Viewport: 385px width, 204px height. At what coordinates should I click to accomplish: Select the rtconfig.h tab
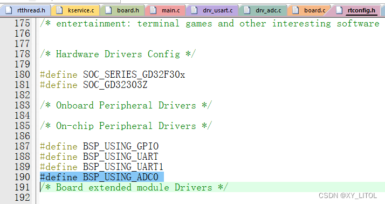click(356, 10)
